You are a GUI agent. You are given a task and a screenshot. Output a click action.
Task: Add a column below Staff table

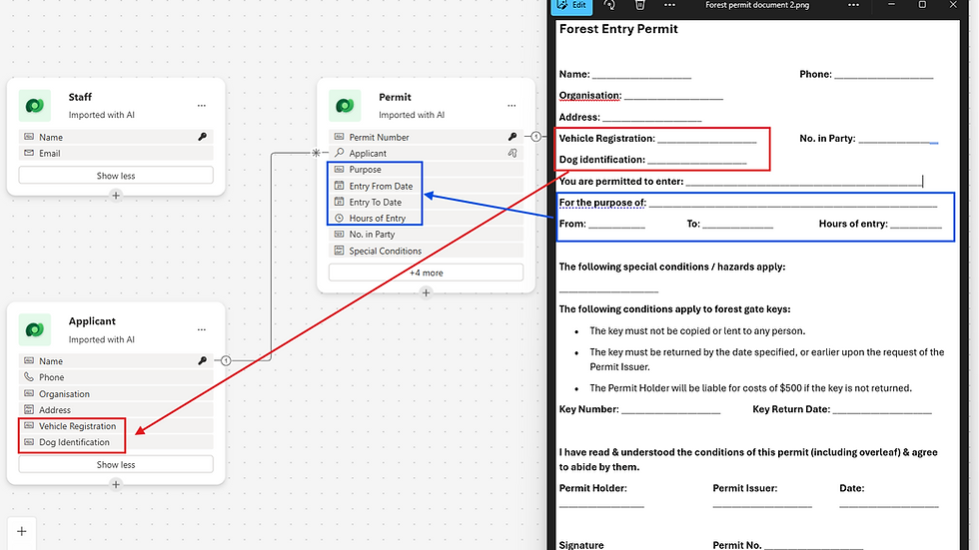(x=116, y=196)
